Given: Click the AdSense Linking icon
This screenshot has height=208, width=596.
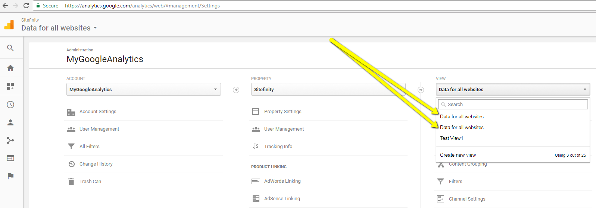Looking at the screenshot, I should 256,199.
